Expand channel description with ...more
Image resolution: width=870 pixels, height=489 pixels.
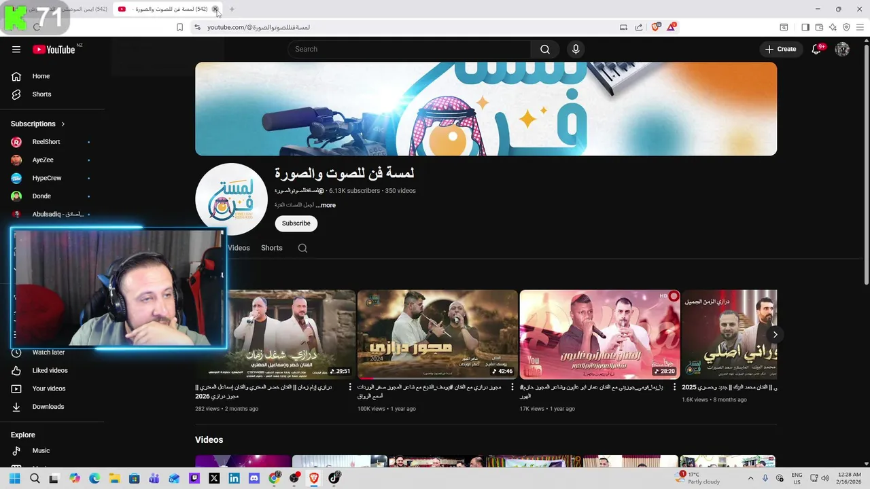coord(326,205)
